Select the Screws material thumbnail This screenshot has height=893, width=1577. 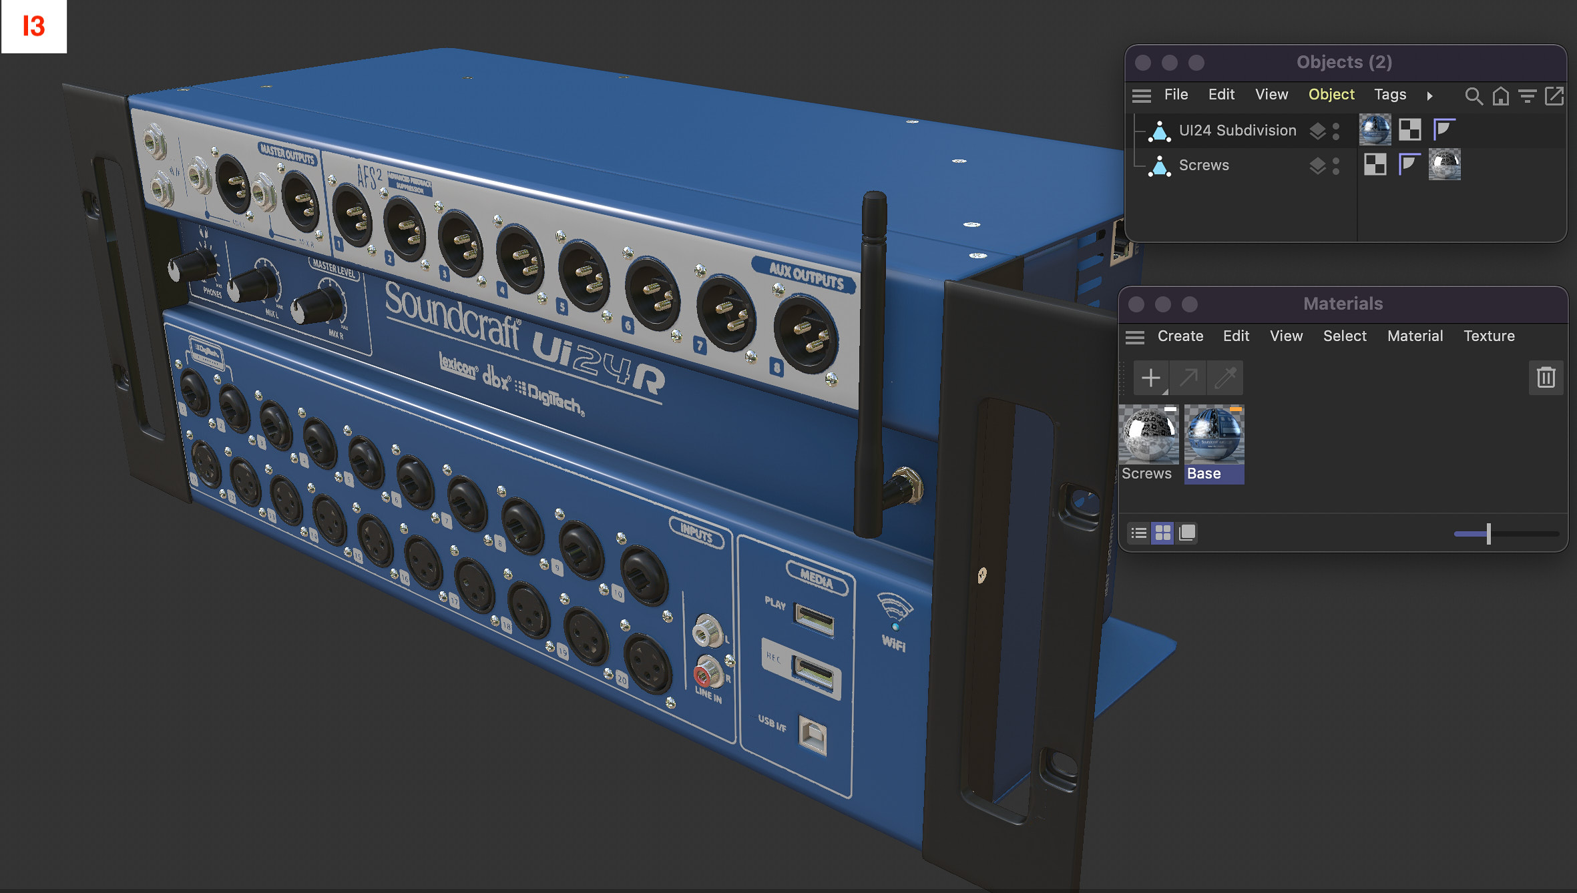point(1149,434)
